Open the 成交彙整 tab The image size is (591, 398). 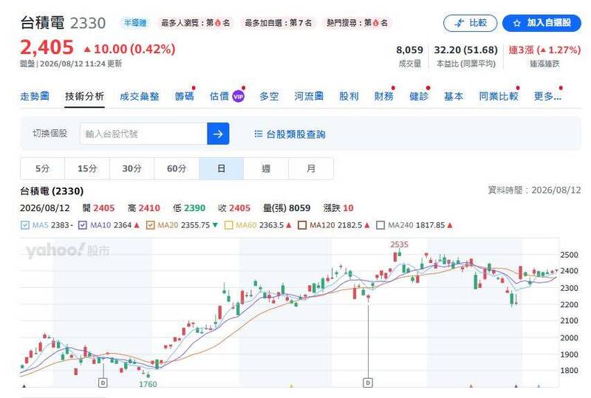click(x=140, y=97)
